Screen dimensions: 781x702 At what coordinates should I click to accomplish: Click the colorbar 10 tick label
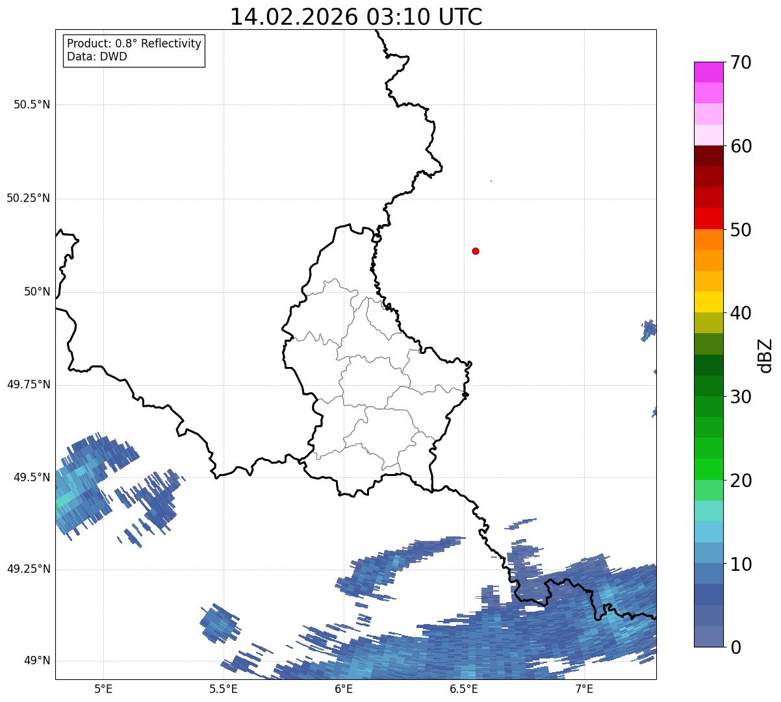[741, 564]
